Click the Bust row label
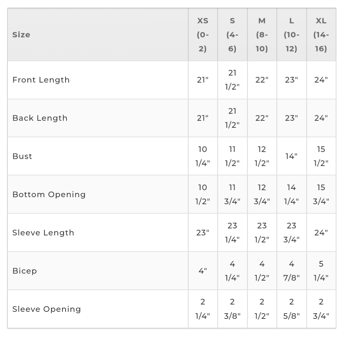345x349 pixels. [x=22, y=156]
